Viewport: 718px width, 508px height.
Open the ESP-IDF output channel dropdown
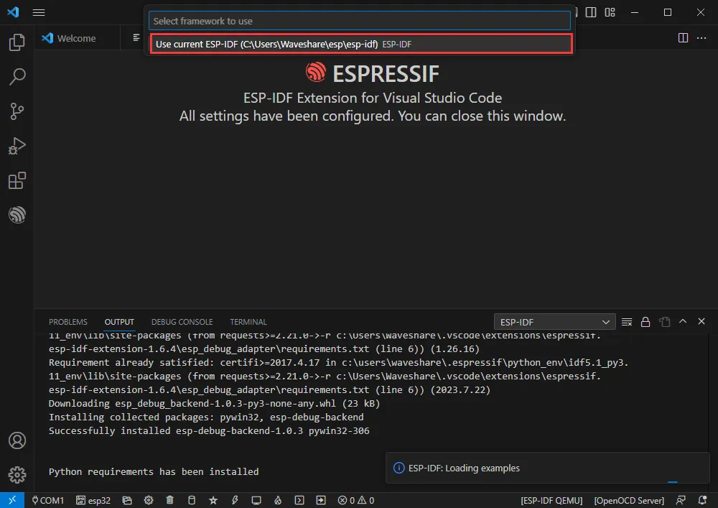553,321
